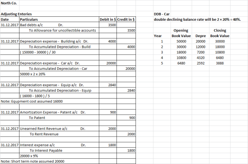This screenshot has height=164, width=248.
Task: Click the debit 3500 amount for Bad debts
Action: (x=108, y=25)
